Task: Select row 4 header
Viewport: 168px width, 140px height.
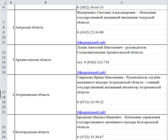Action: pyautogui.click(x=4, y=7)
